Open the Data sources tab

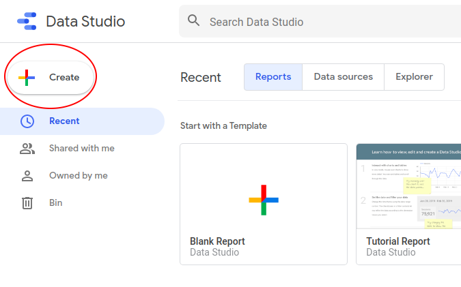click(343, 77)
